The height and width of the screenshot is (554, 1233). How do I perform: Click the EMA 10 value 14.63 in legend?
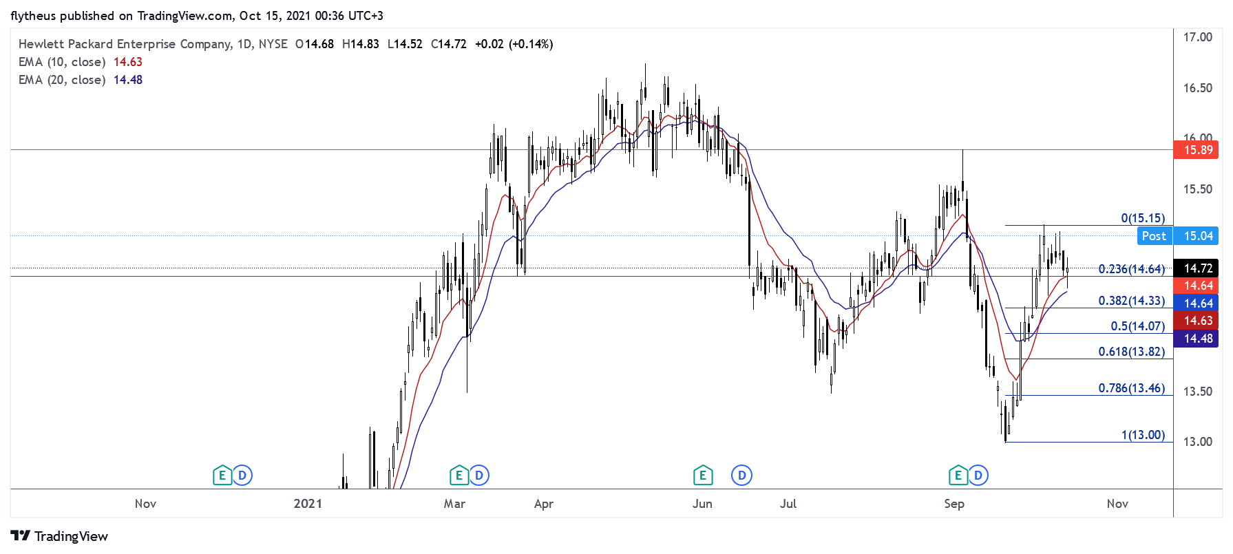[128, 62]
